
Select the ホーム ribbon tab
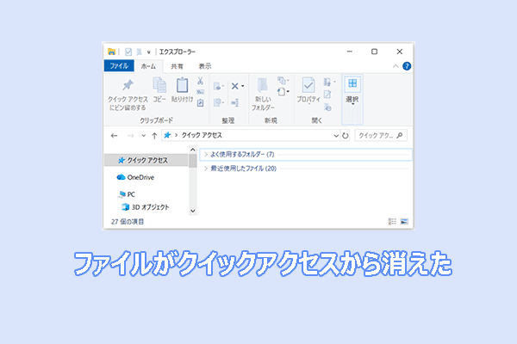pyautogui.click(x=148, y=66)
